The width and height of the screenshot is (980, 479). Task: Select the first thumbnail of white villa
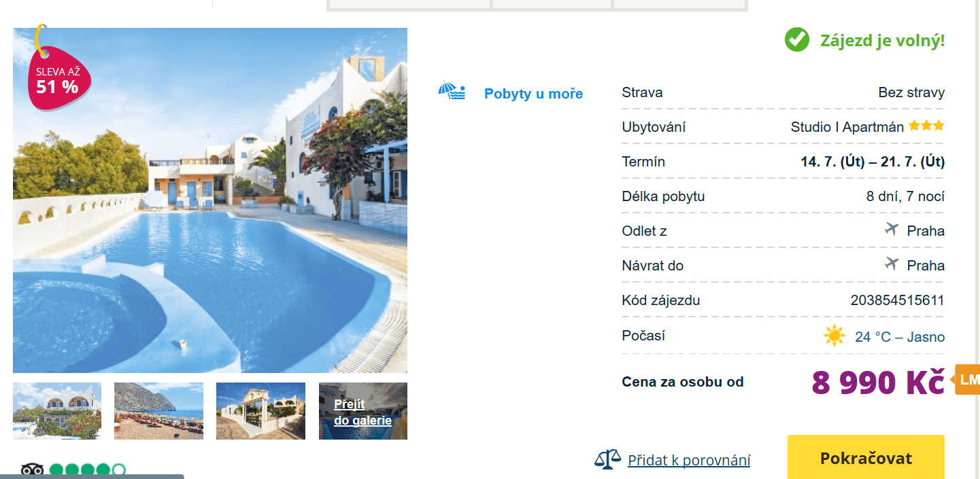point(57,411)
